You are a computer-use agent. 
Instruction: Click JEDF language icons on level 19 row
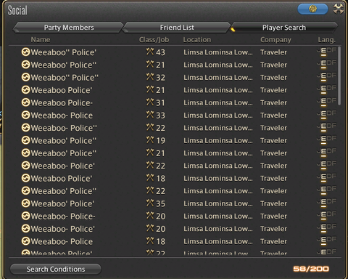pos(326,140)
